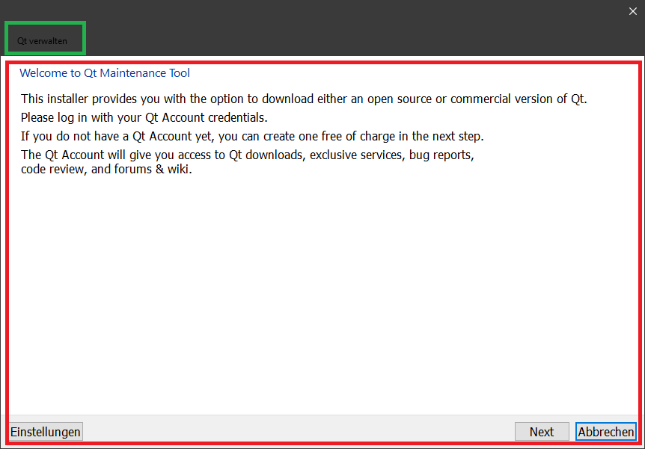Select the Qt verwalten title tab
Screen dimensions: 645x449
[x=42, y=41]
